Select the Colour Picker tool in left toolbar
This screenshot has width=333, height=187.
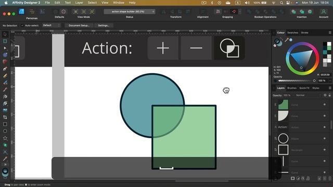coord(5,158)
